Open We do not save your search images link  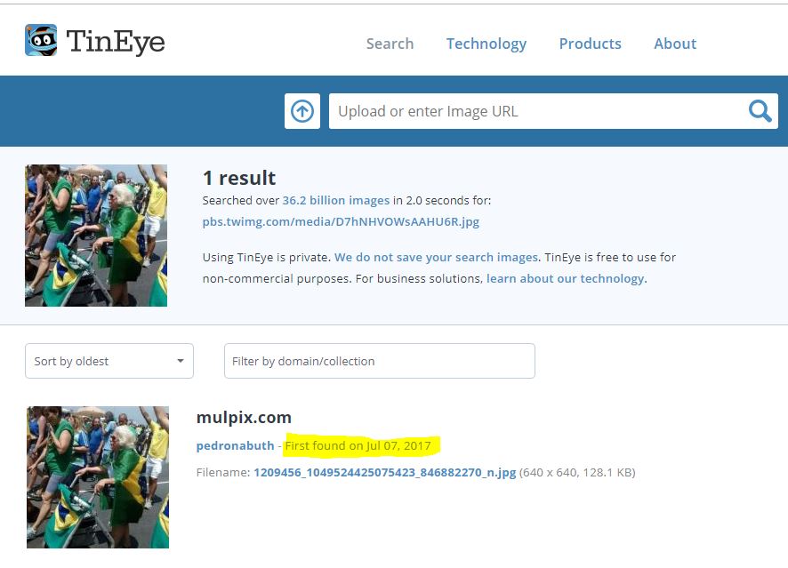436,257
